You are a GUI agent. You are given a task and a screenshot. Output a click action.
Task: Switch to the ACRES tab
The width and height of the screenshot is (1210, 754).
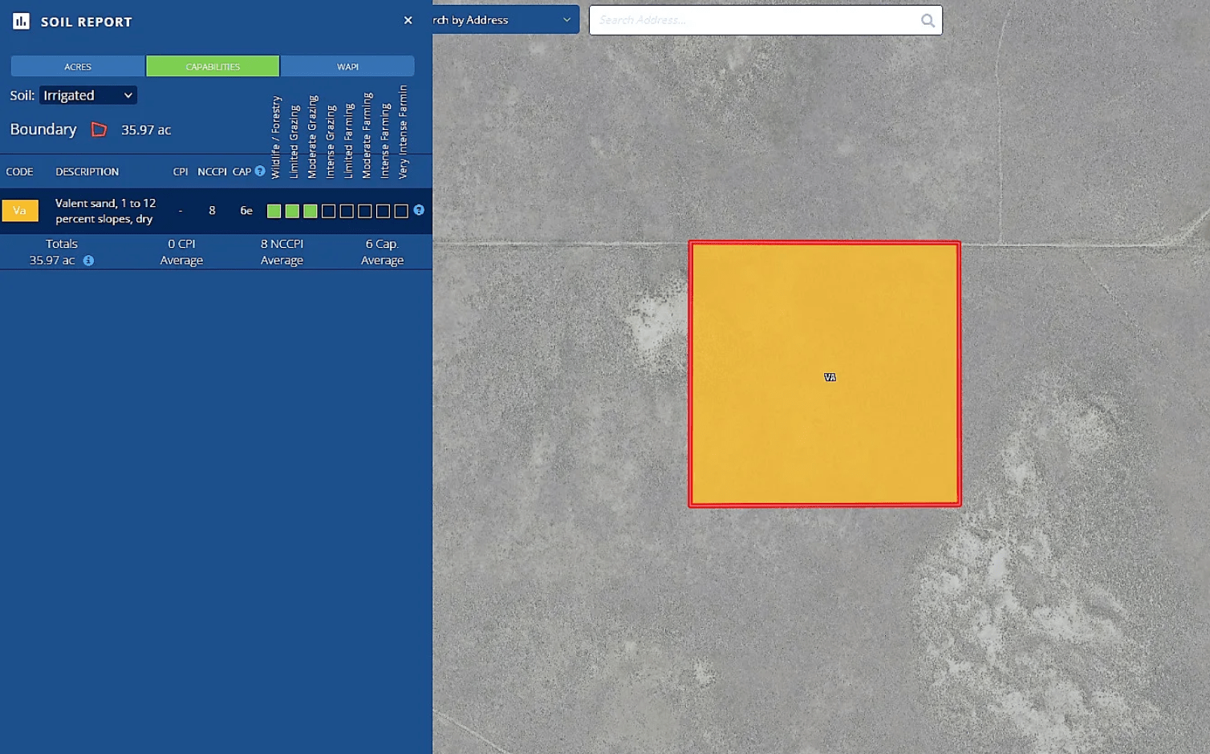coord(77,66)
